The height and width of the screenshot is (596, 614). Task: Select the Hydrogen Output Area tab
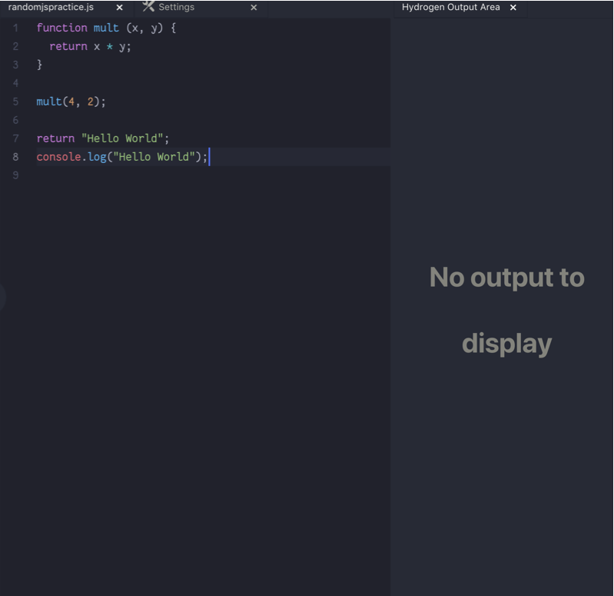click(451, 8)
